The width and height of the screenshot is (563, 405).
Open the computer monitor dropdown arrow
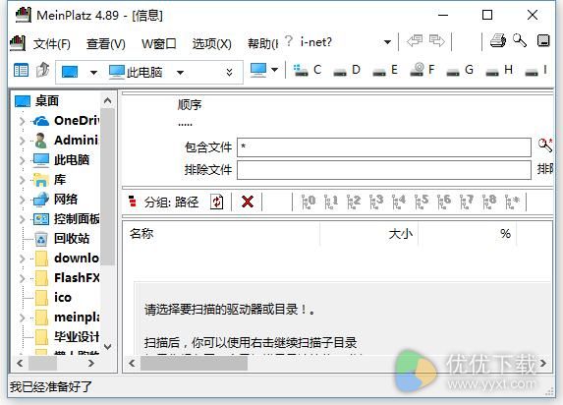pyautogui.click(x=275, y=70)
